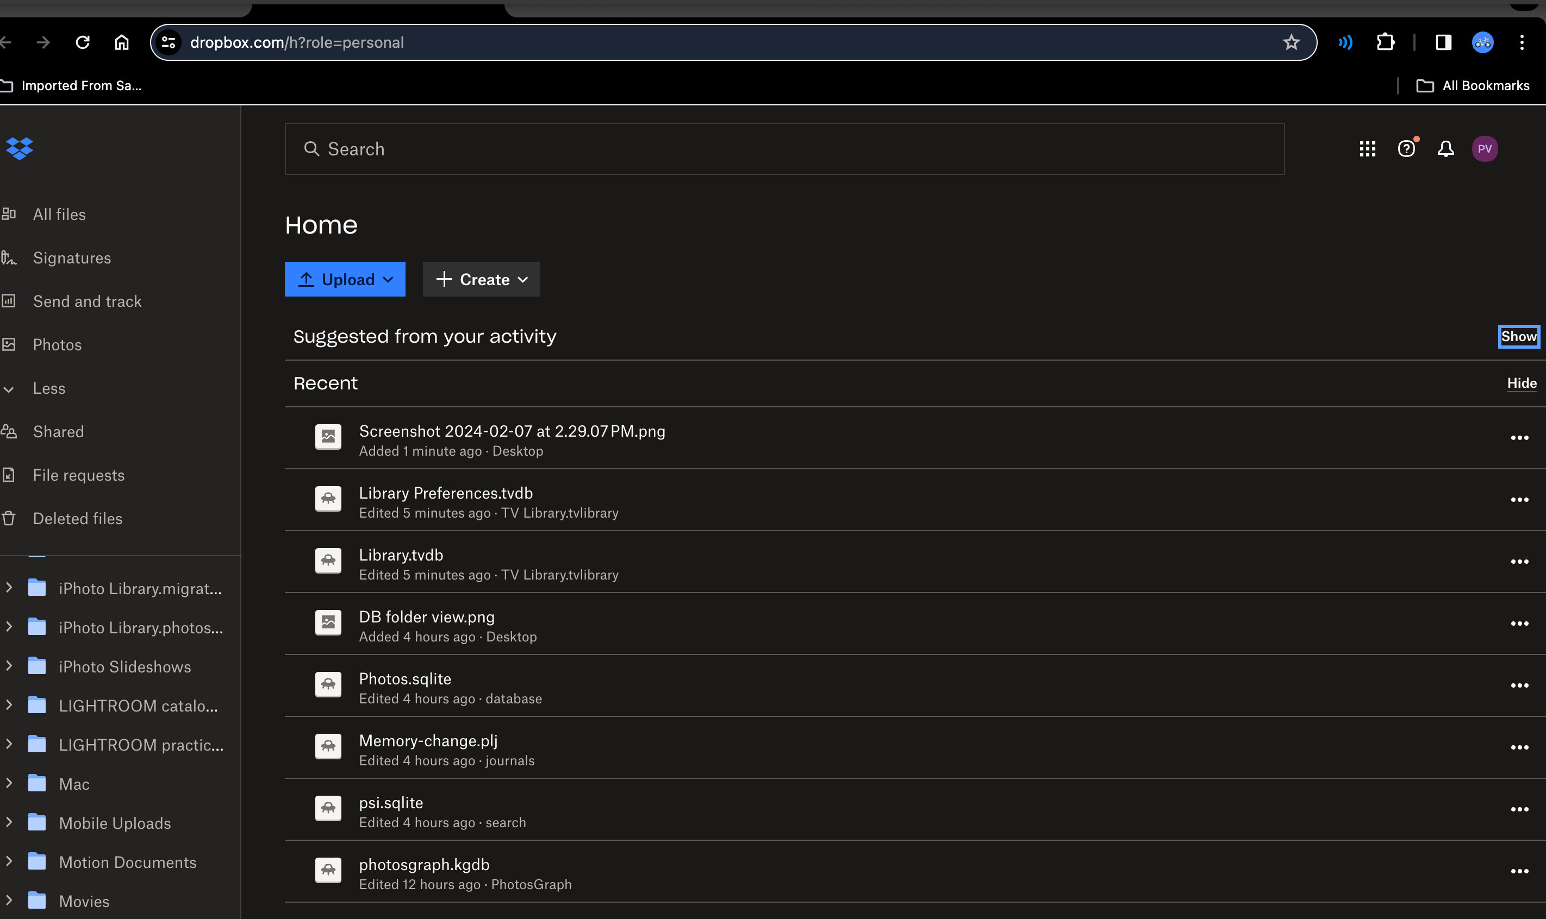Click the Signatures sidebar icon

[10, 257]
